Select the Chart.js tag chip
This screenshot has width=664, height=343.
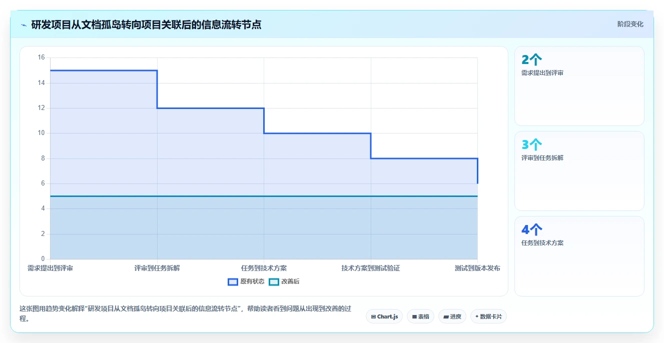384,316
